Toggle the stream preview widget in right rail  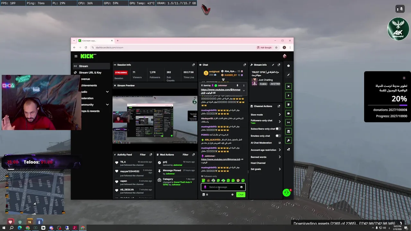(x=288, y=86)
